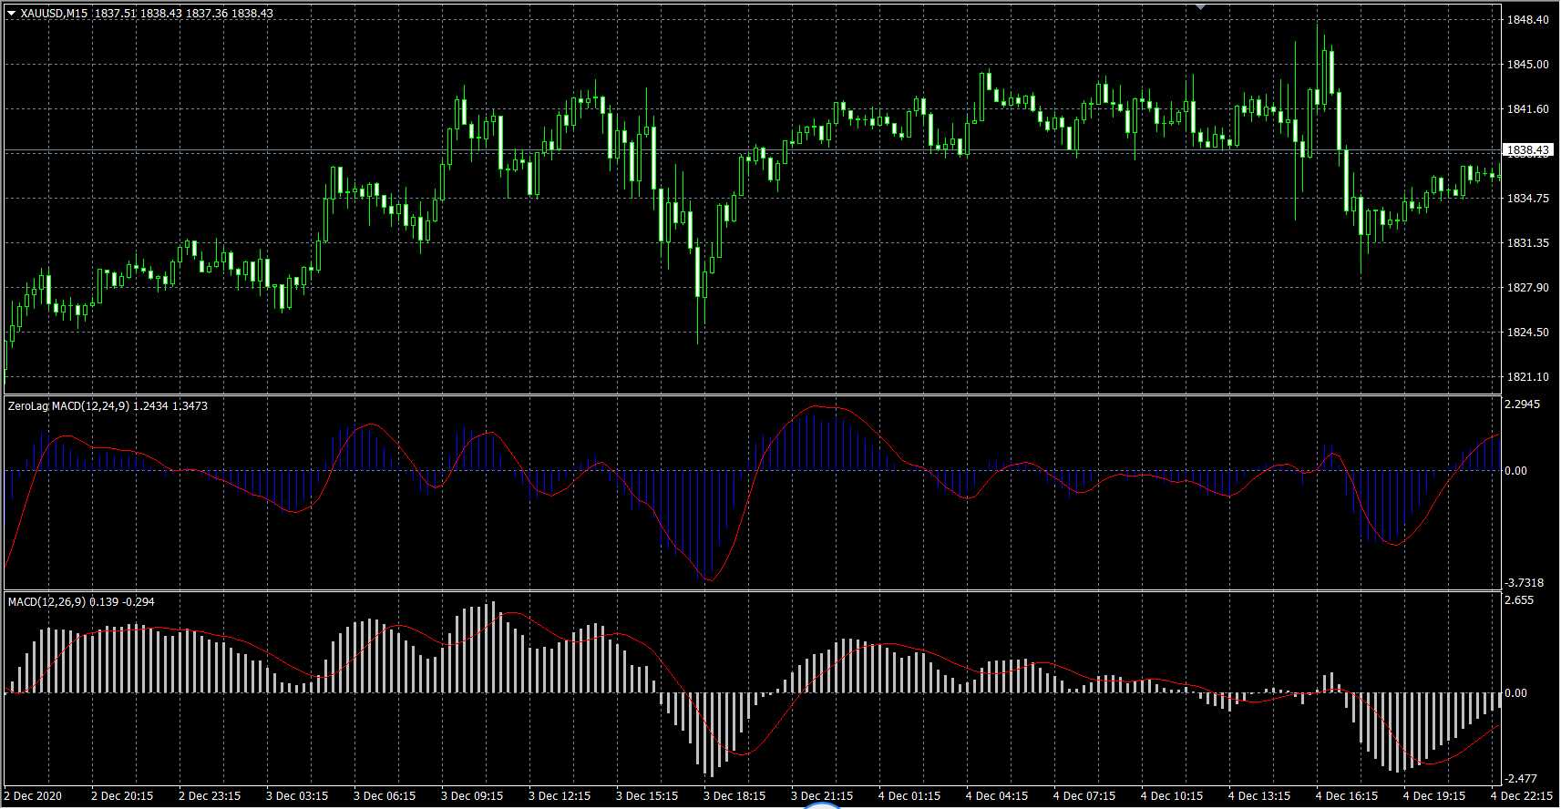
Task: Click the 4 Dec 19:15 time label
Action: (x=1434, y=796)
